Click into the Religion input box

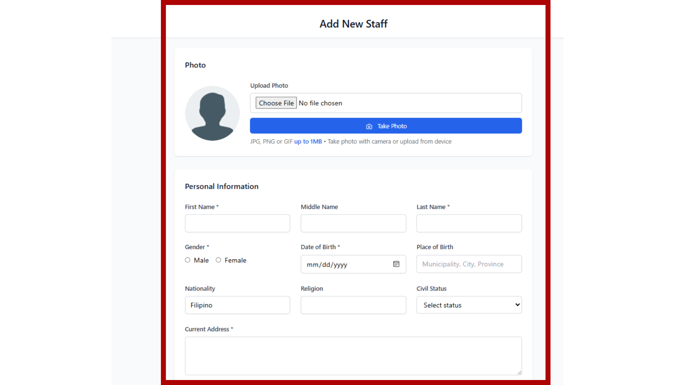(x=353, y=305)
